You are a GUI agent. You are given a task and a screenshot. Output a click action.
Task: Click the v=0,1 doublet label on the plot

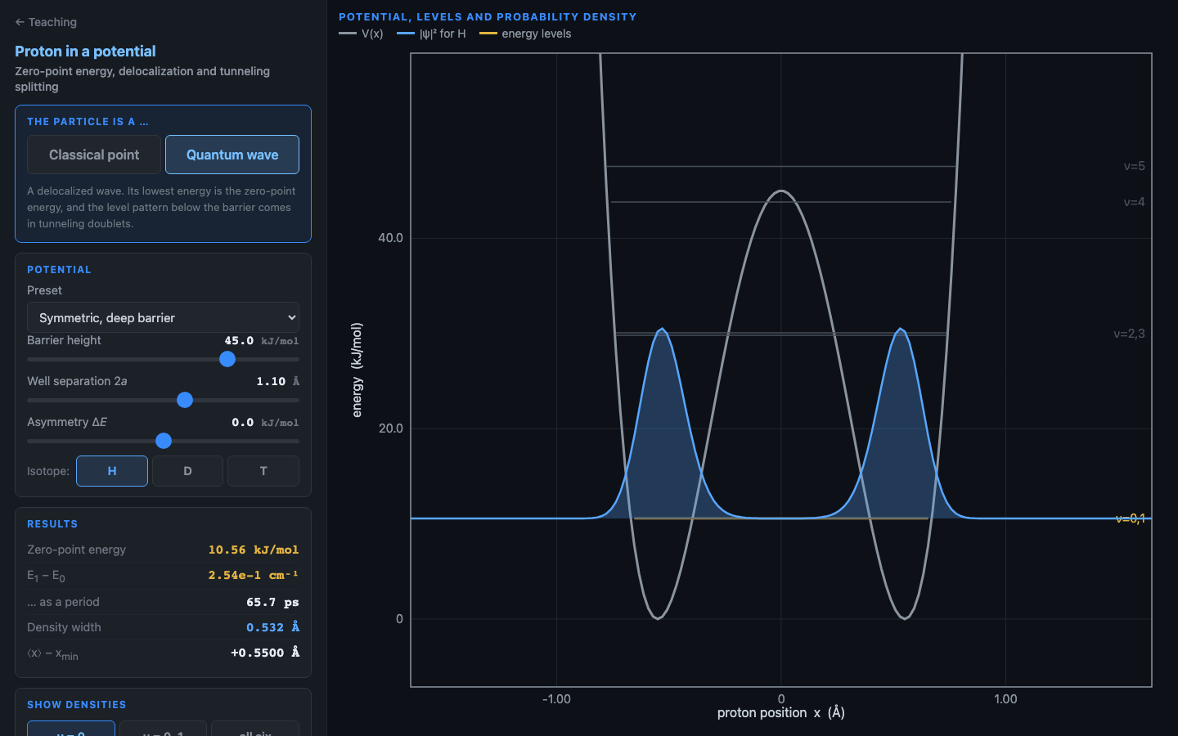click(x=1131, y=518)
